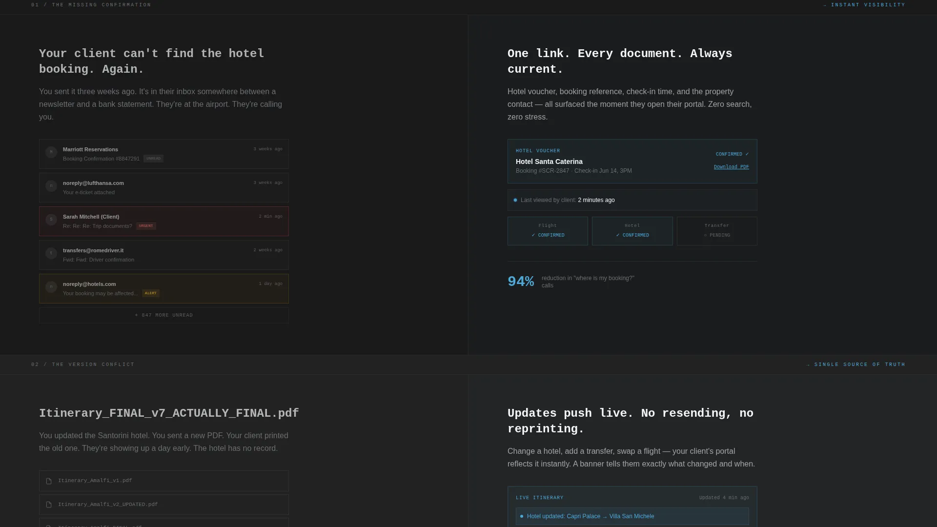Click file icon beside Itinerary_Amalfi_v1.pdf
Screen dimensions: 937x527
[49, 481]
